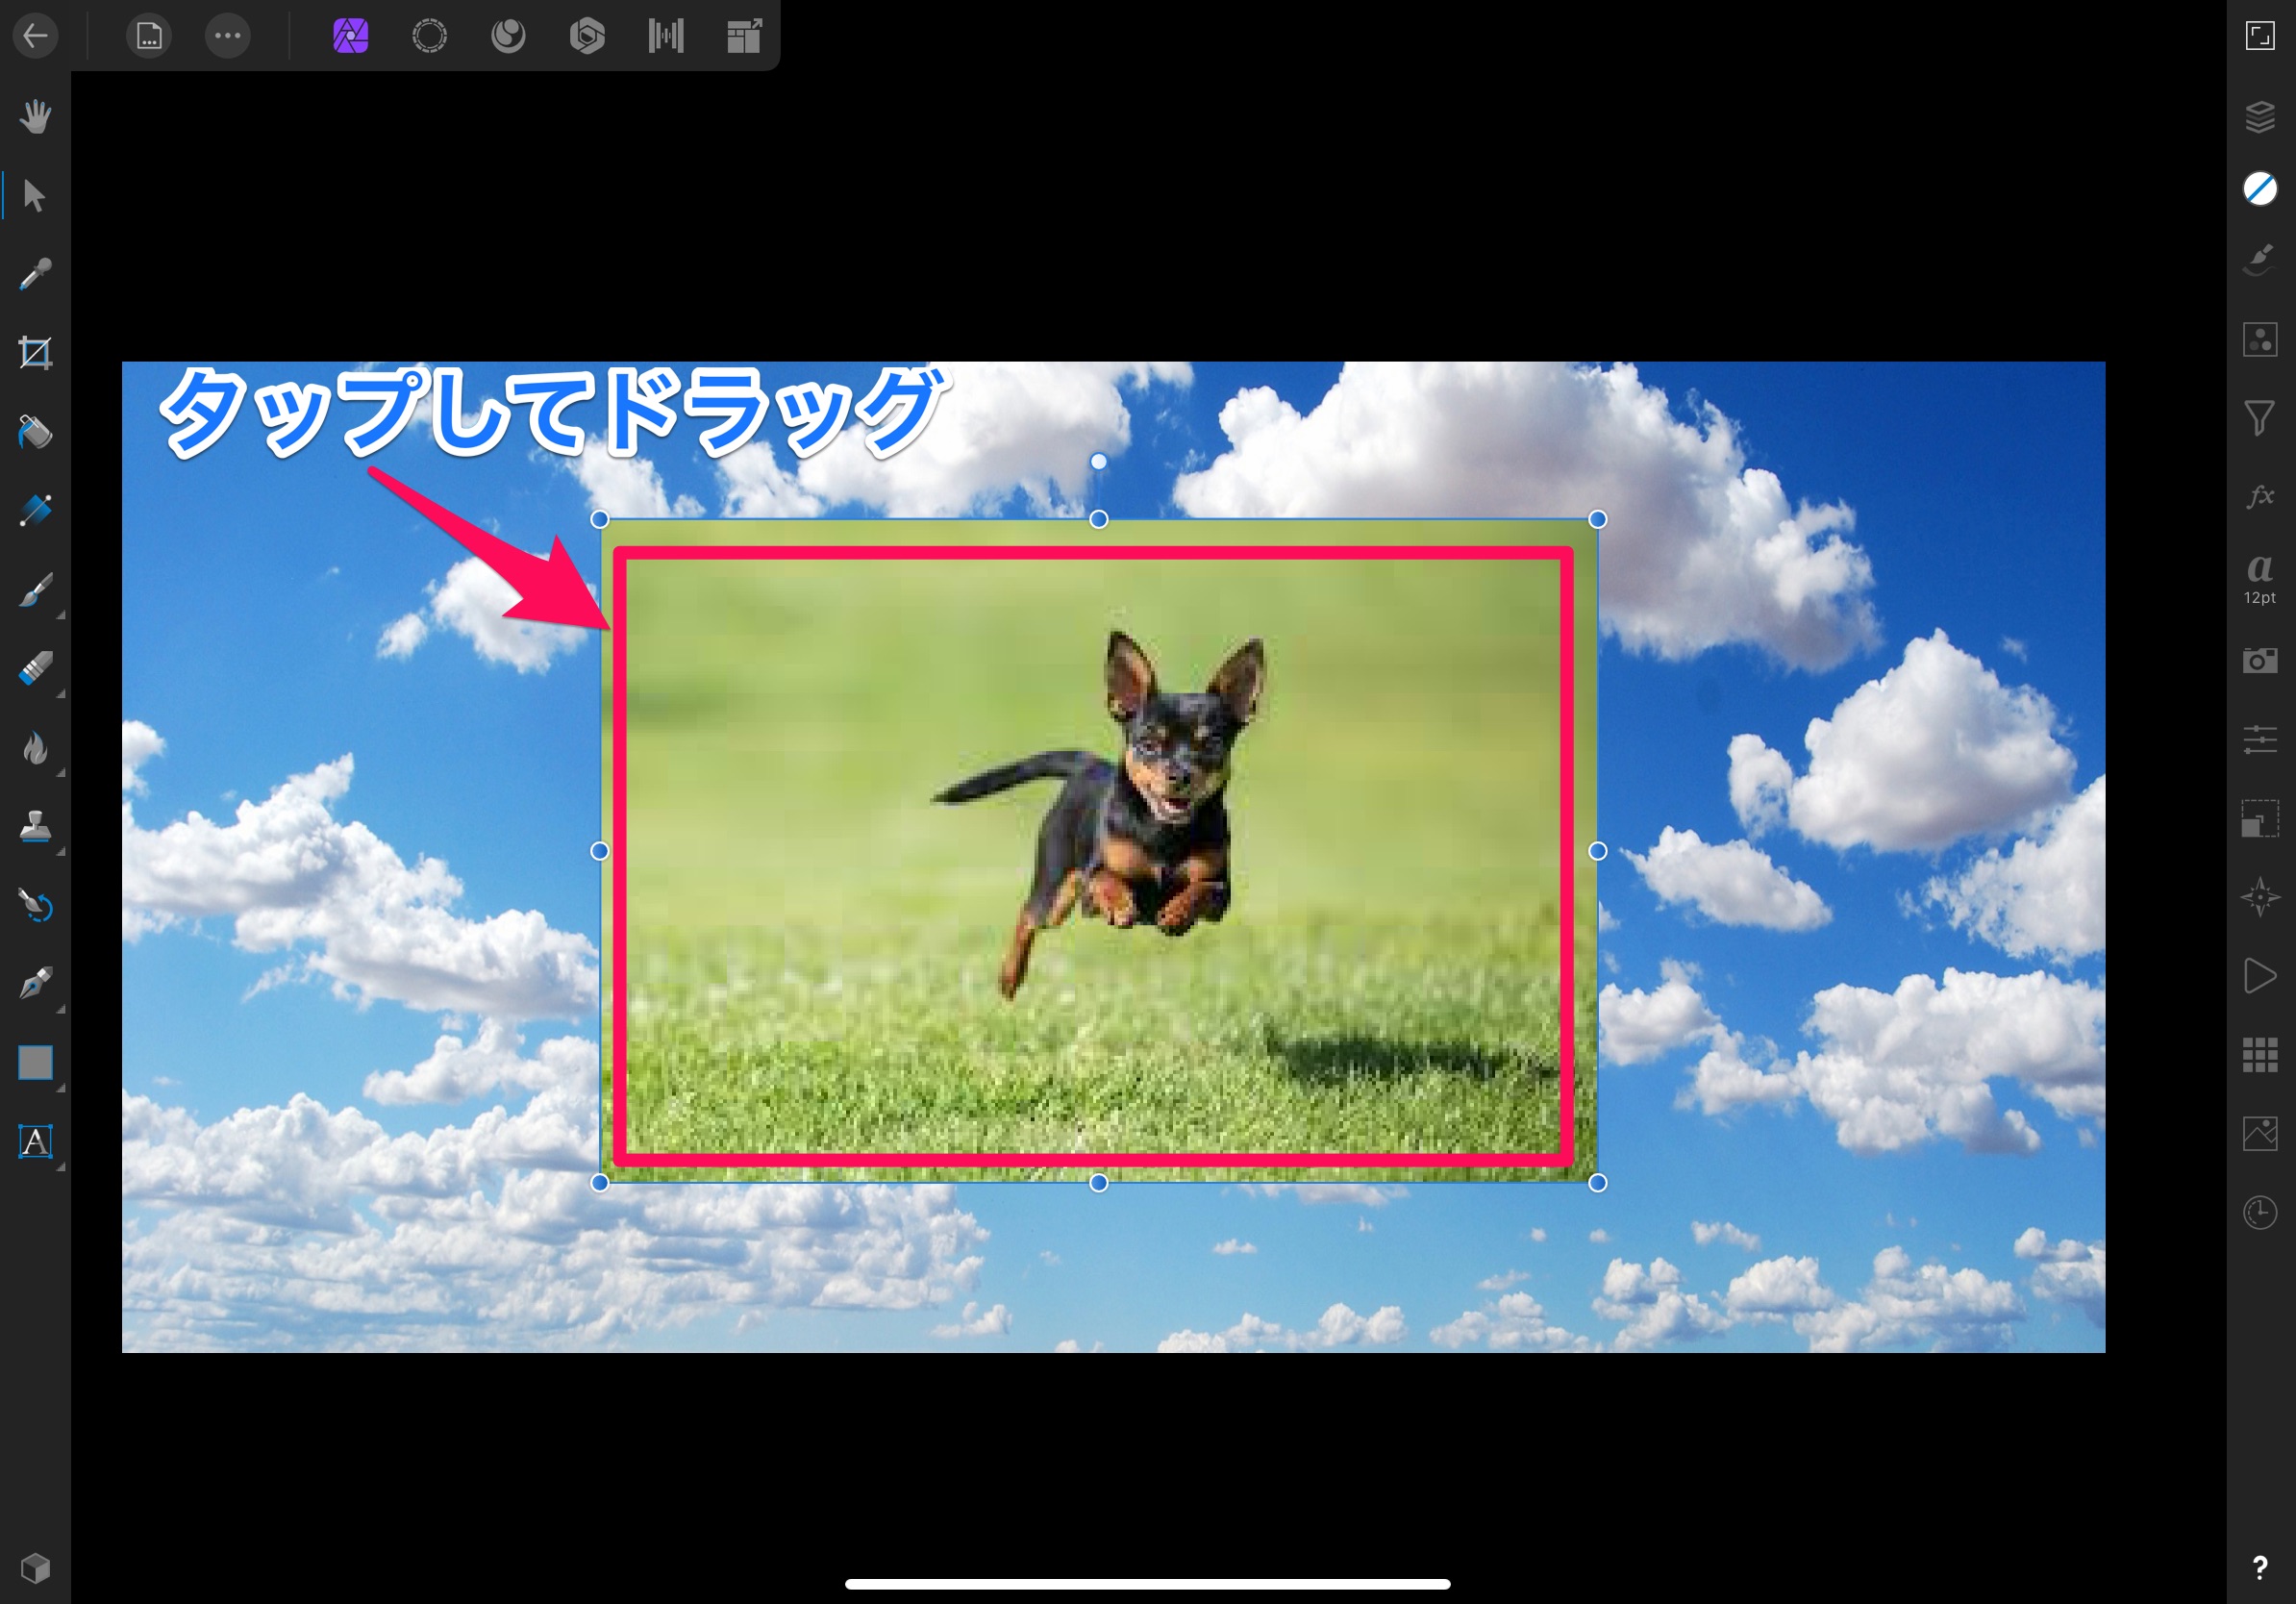Viewport: 2296px width, 1604px height.
Task: Toggle fullscreen icon at top right
Action: (x=2260, y=36)
